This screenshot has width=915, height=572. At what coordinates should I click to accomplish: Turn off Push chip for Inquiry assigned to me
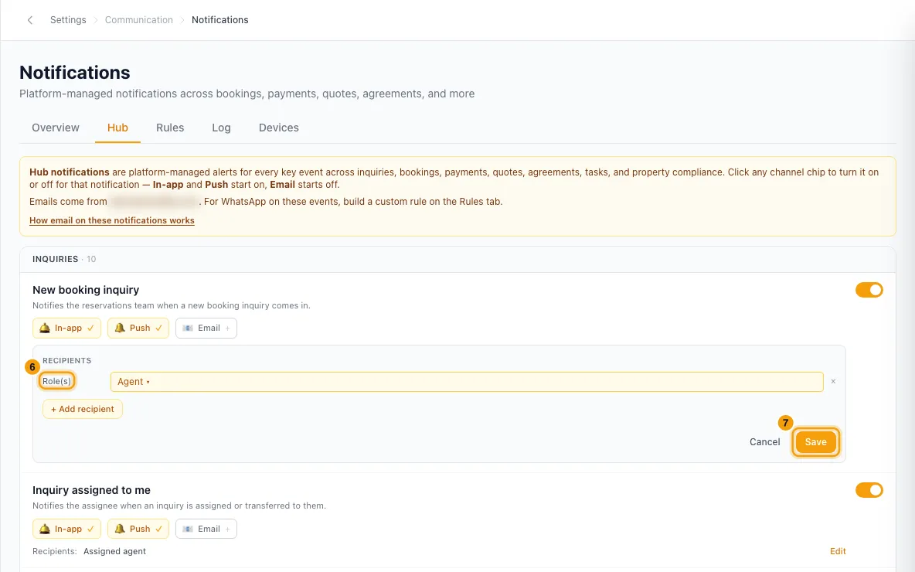tap(138, 529)
